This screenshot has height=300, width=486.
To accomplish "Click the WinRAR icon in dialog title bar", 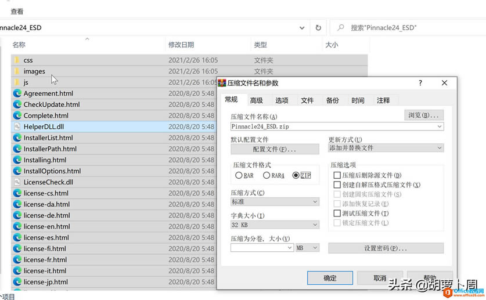I will pyautogui.click(x=222, y=83).
